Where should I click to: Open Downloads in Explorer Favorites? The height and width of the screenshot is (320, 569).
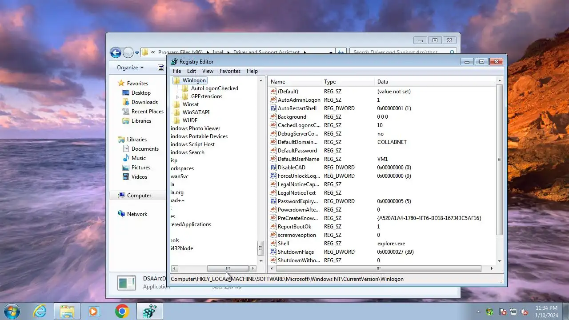click(x=144, y=102)
